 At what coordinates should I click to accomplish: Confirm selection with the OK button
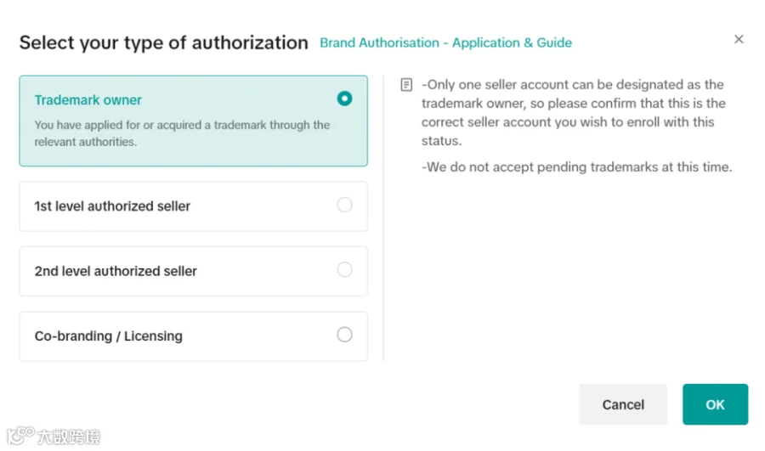pos(715,404)
